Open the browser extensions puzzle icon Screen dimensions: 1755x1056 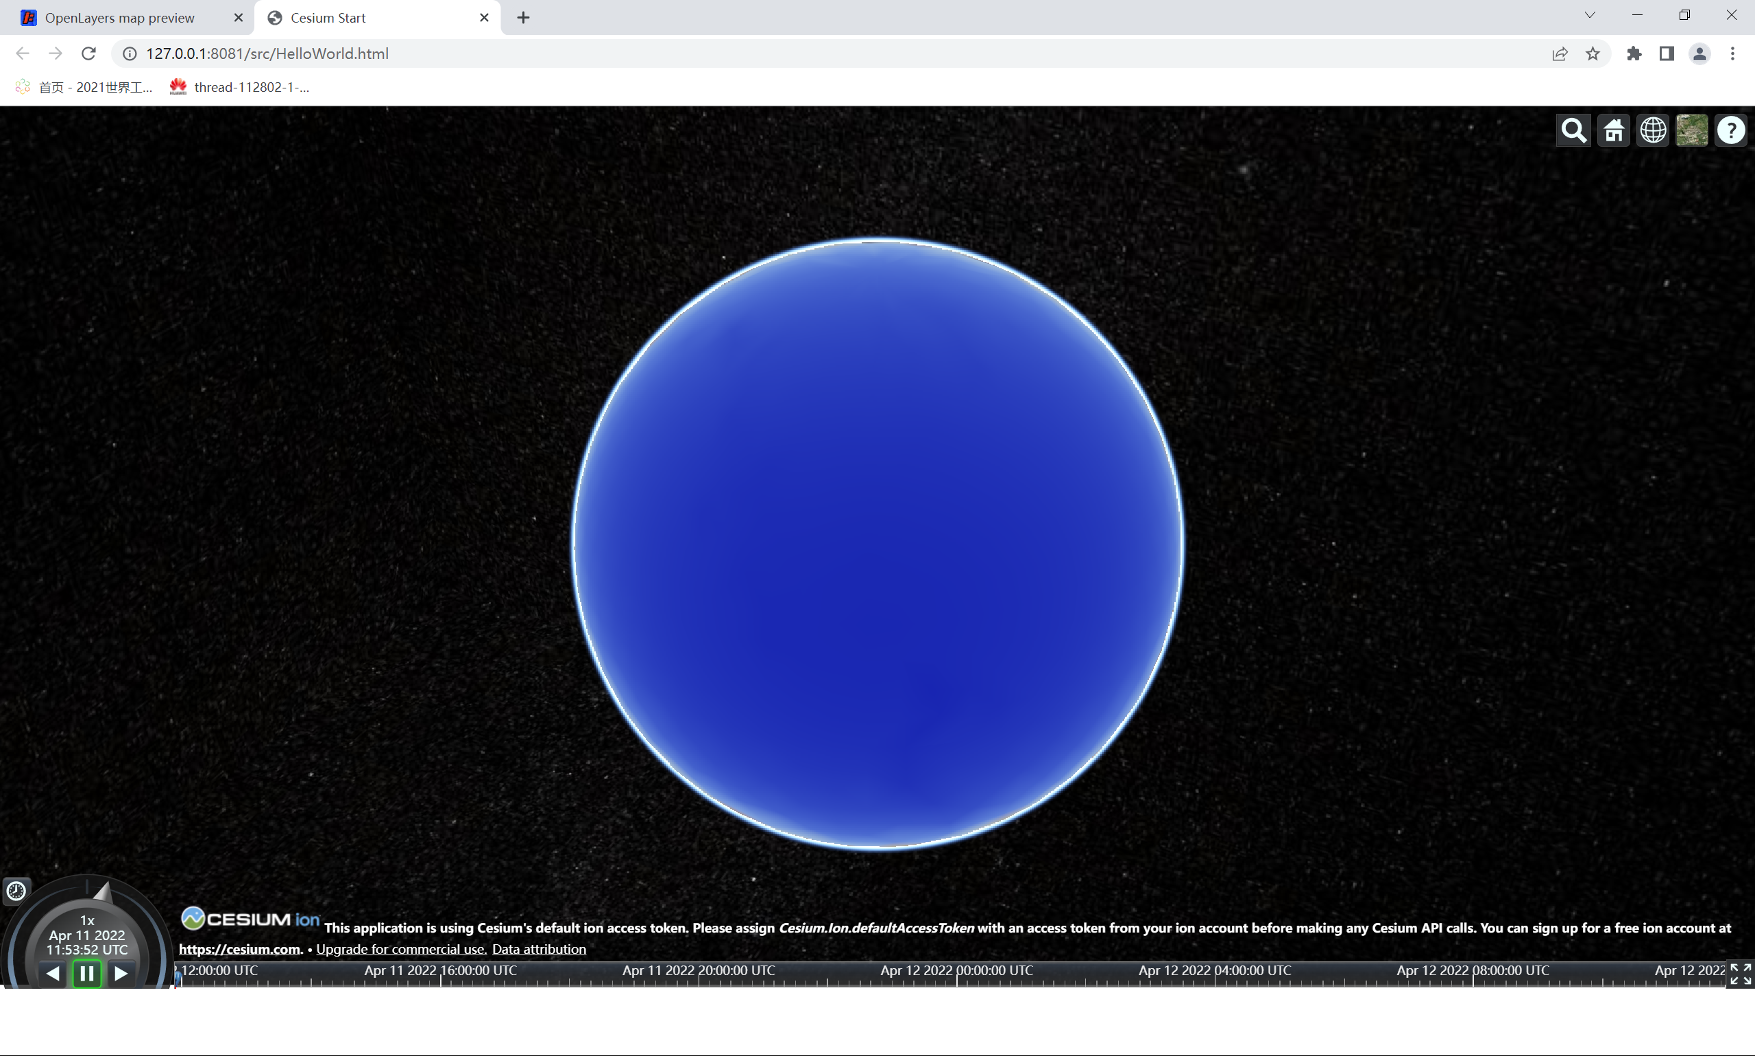click(x=1634, y=53)
